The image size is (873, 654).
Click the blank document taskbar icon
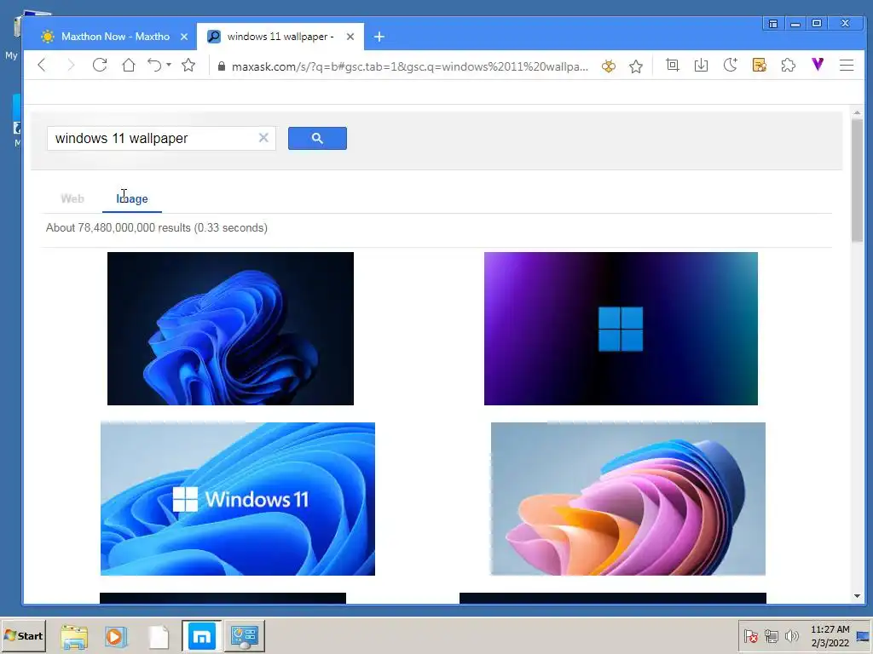159,636
